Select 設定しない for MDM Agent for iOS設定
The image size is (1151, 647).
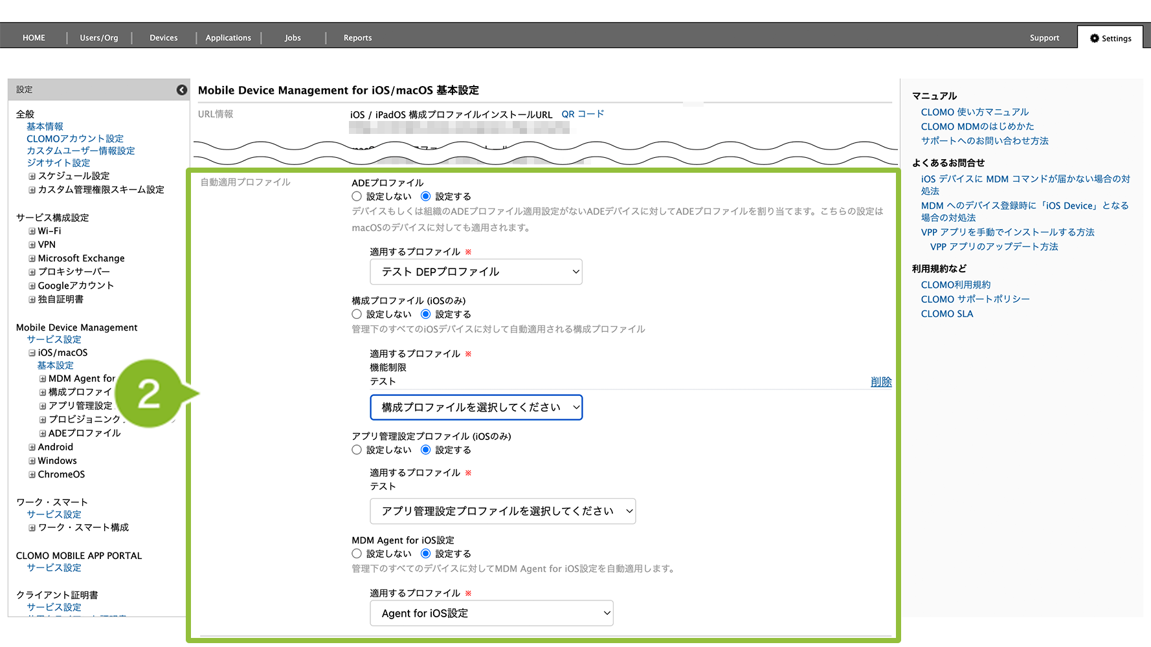click(357, 553)
